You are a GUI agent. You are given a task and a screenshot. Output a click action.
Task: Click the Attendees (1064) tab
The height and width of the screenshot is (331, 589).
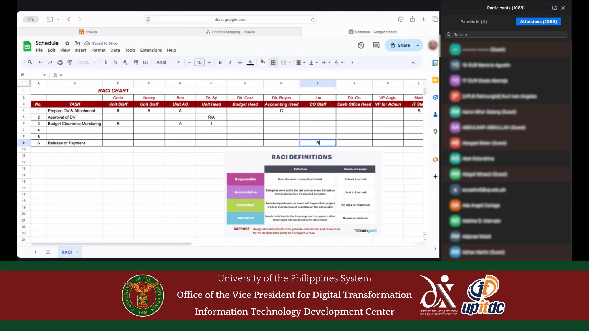click(x=538, y=21)
